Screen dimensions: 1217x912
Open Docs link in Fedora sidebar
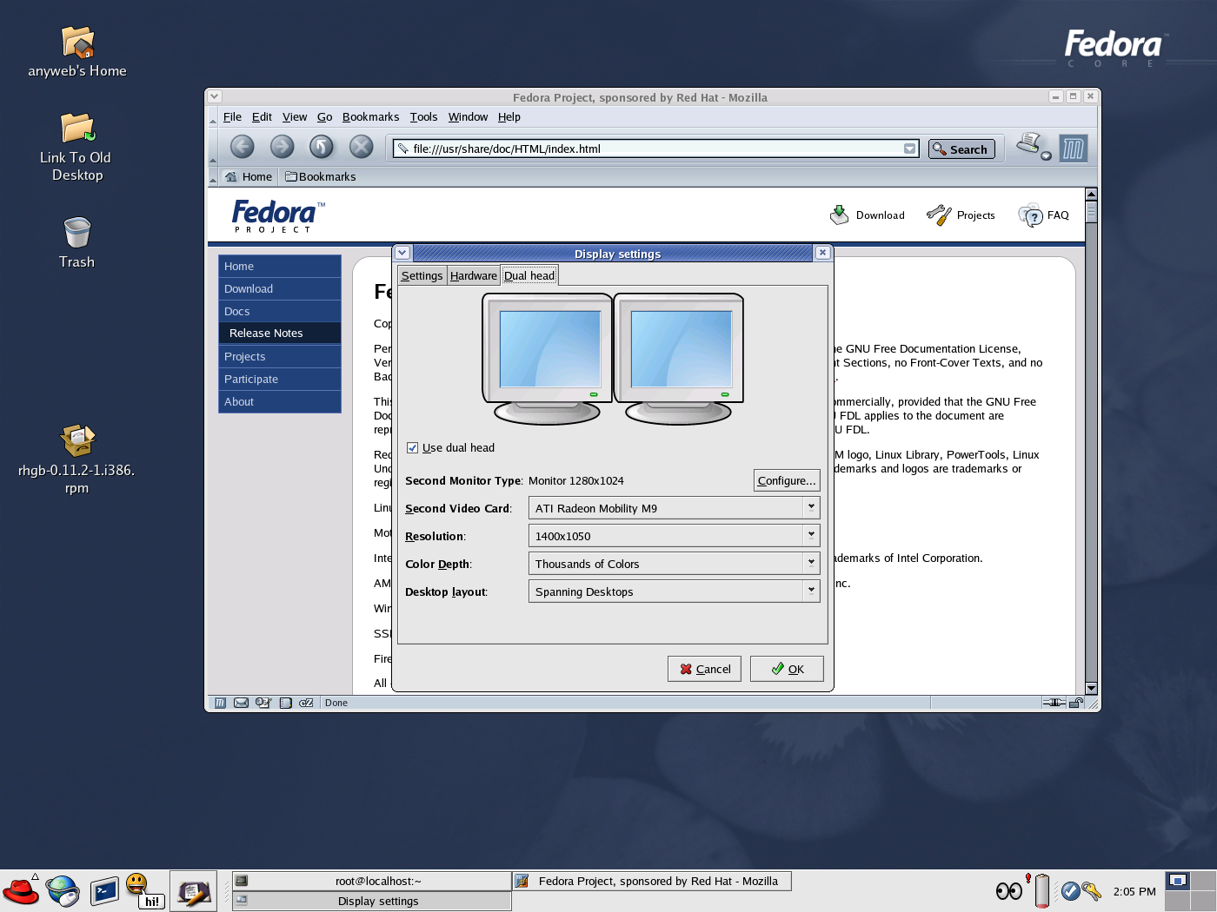(280, 312)
